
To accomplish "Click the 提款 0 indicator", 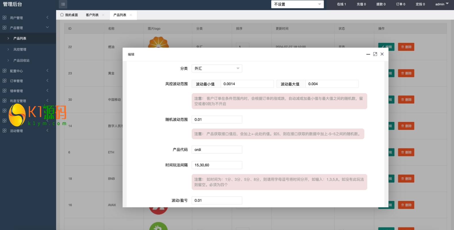I will [381, 4].
